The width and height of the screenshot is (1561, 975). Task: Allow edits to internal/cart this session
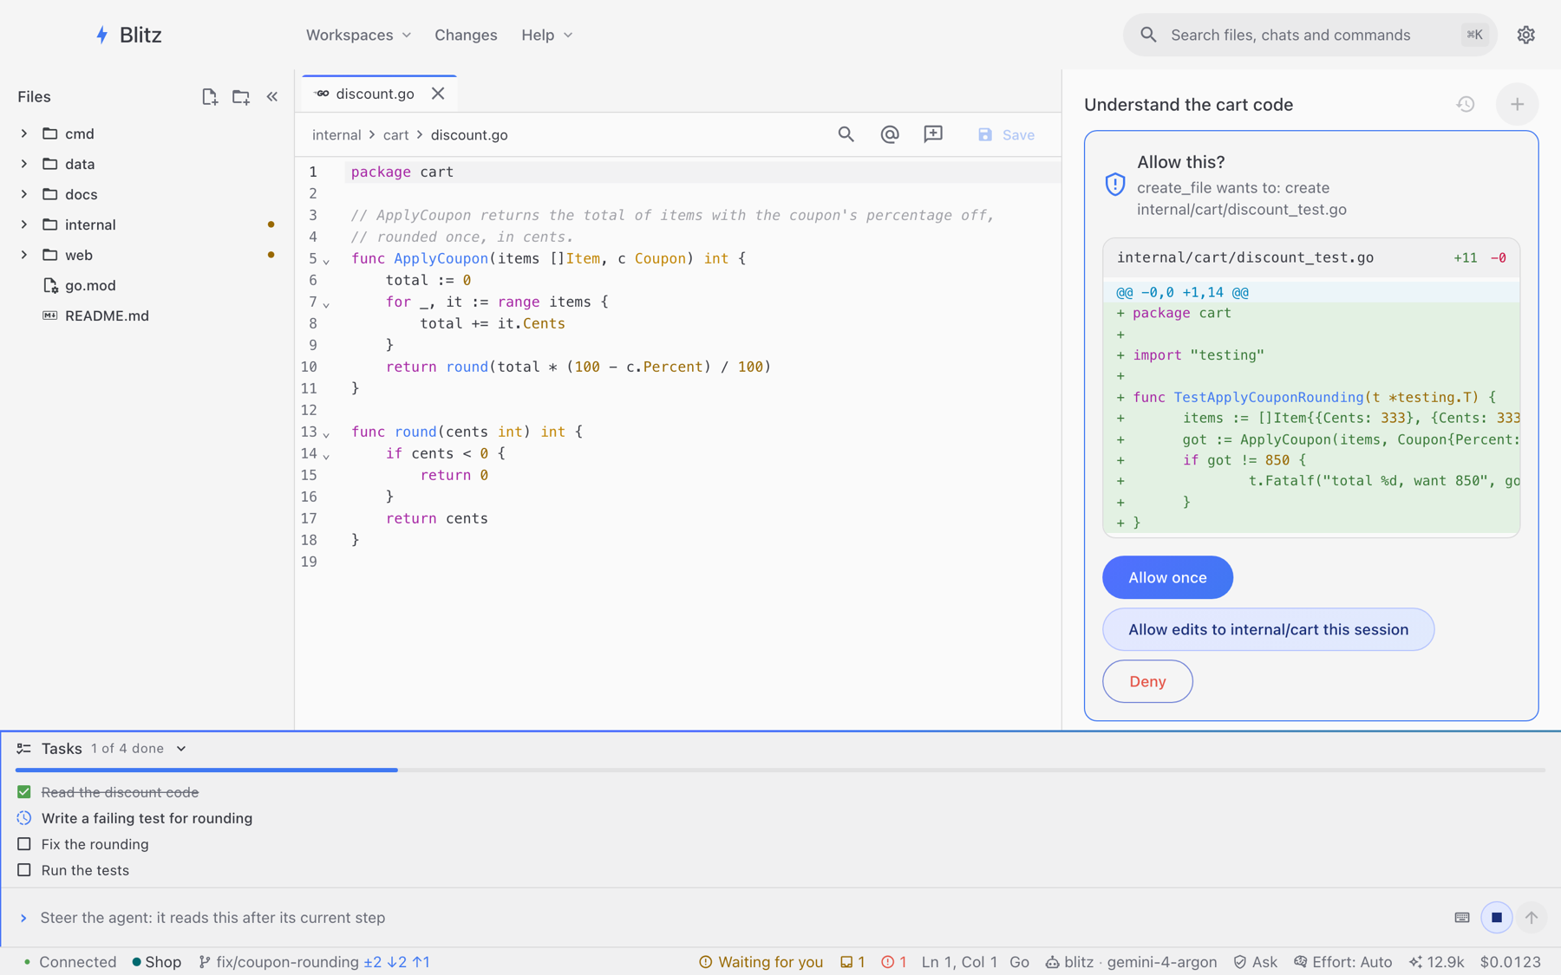pyautogui.click(x=1268, y=629)
